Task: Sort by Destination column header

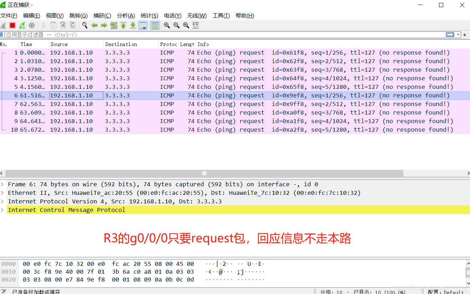Action: [131, 44]
